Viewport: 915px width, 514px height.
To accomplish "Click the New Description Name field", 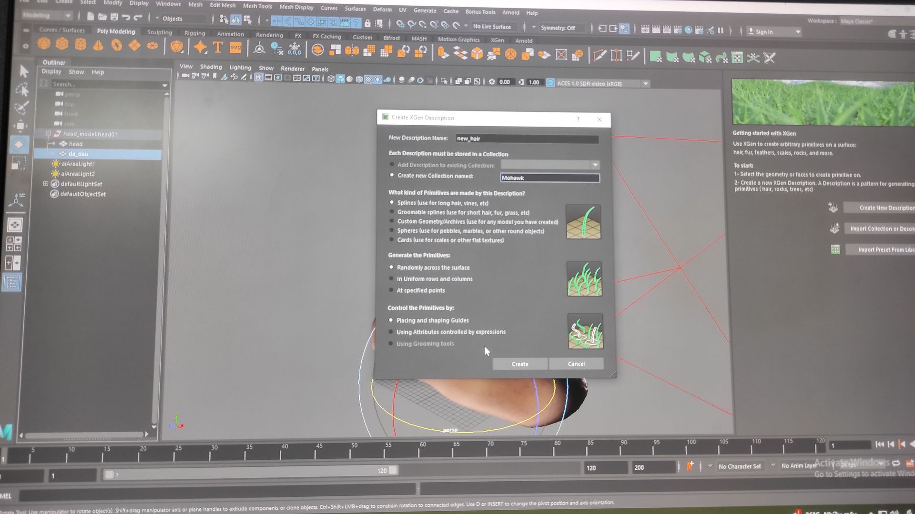I will tap(527, 138).
